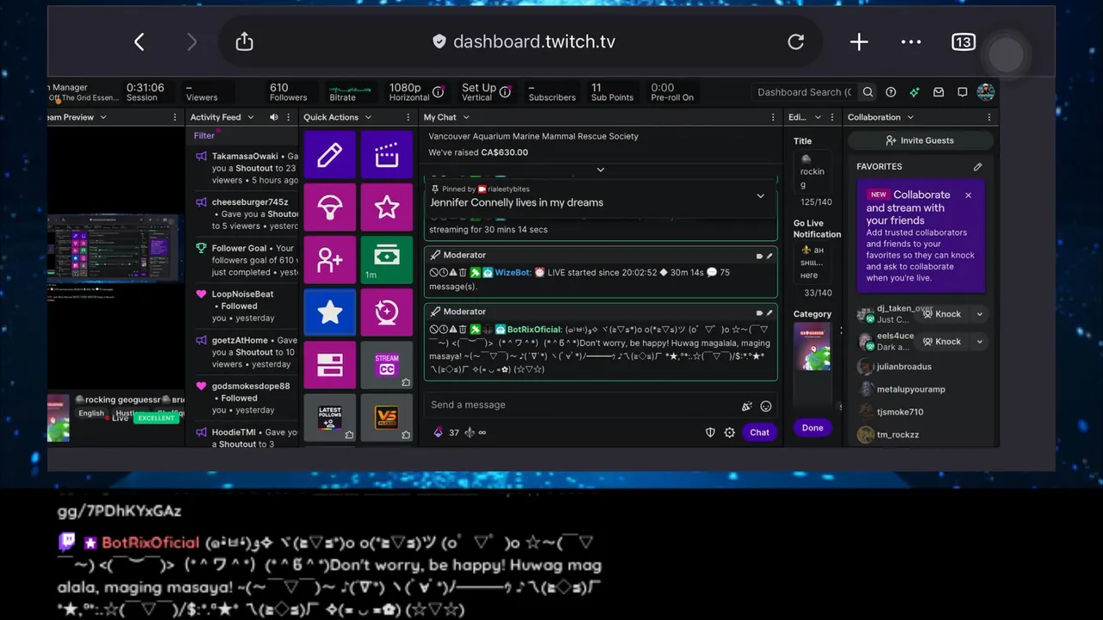This screenshot has height=620, width=1103.
Task: Run the 1m ad quick action
Action: pos(386,260)
